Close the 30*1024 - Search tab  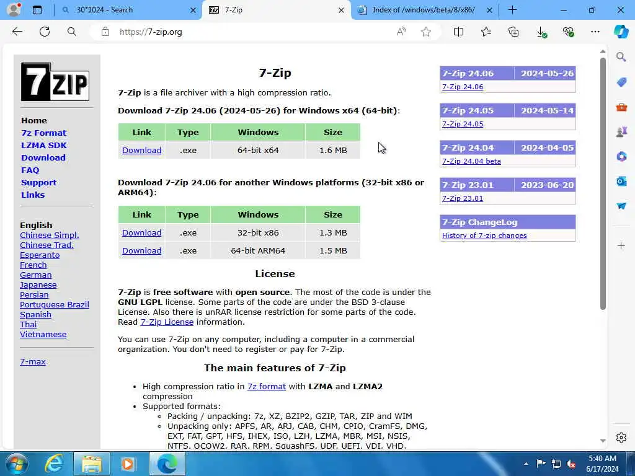[193, 10]
